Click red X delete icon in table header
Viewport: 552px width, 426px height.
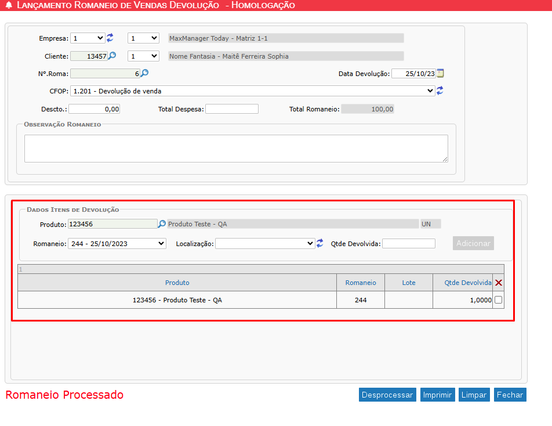pos(498,283)
